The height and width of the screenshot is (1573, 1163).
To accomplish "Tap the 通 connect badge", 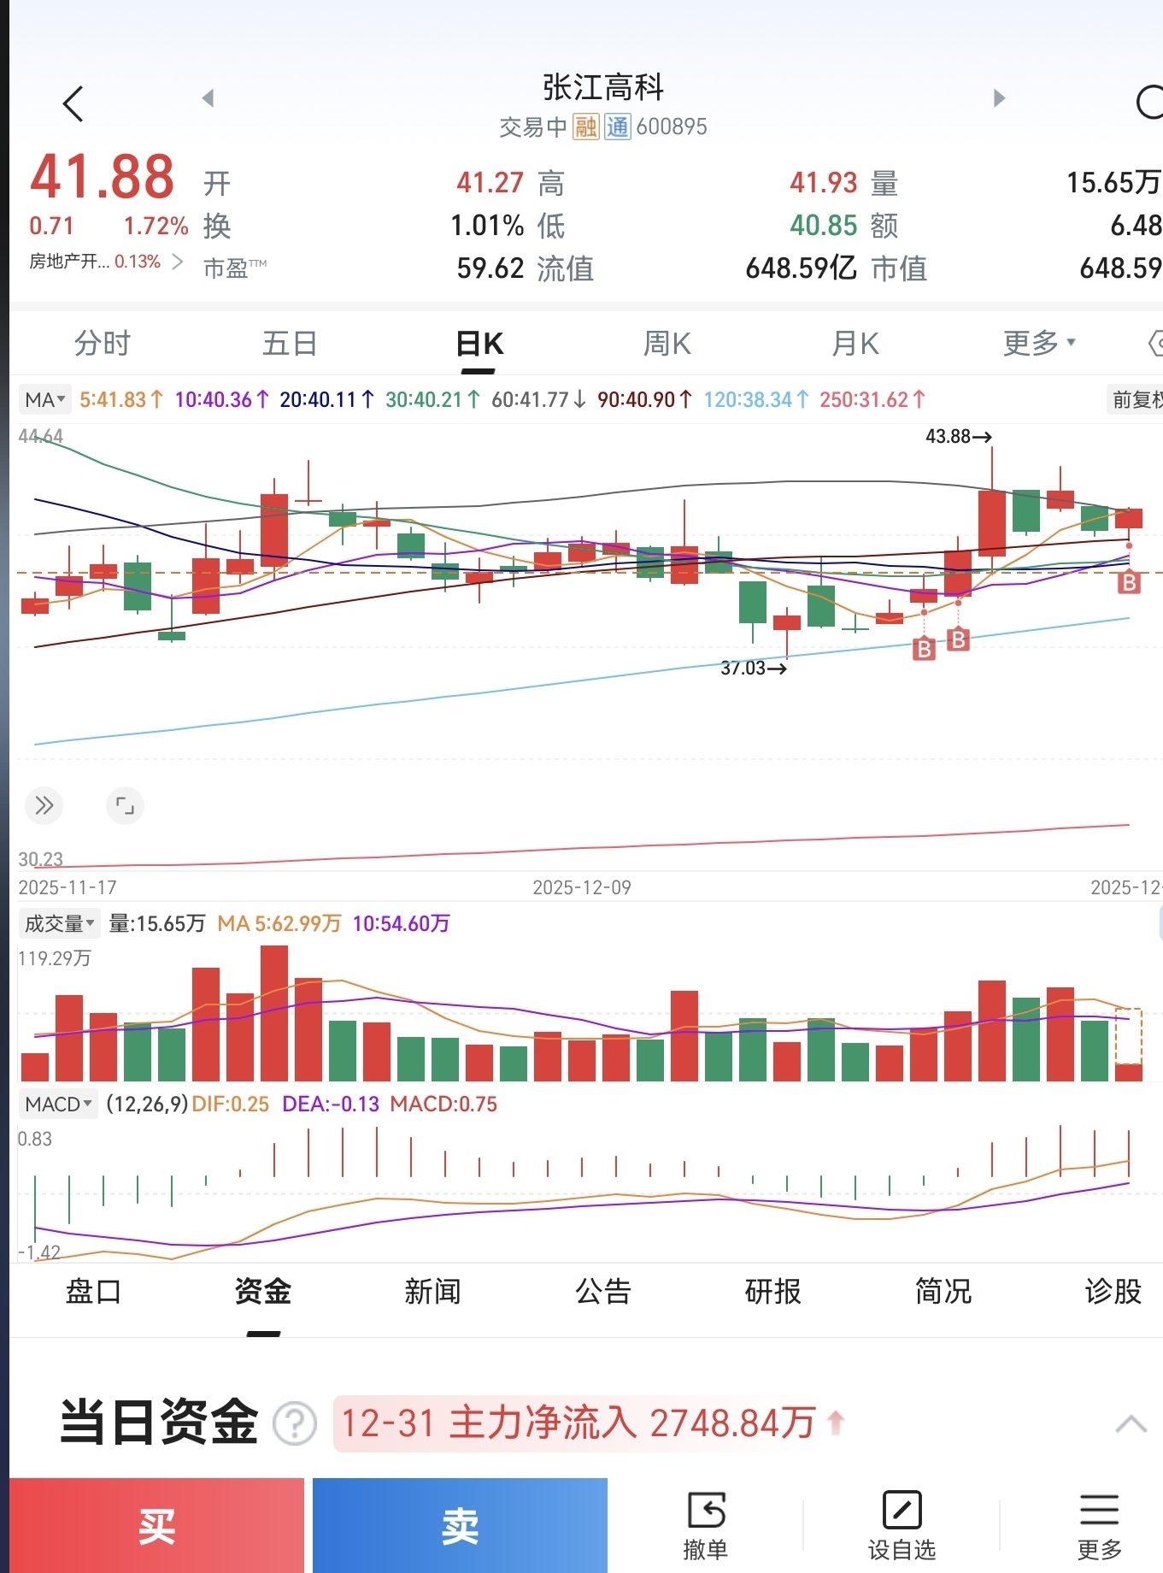I will tap(617, 127).
